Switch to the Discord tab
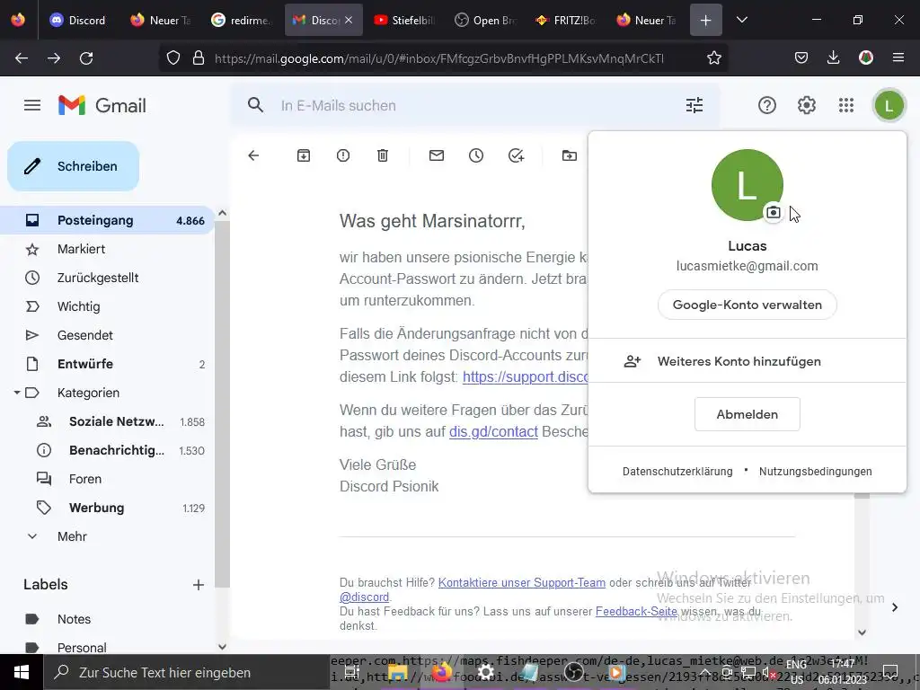 tap(78, 20)
